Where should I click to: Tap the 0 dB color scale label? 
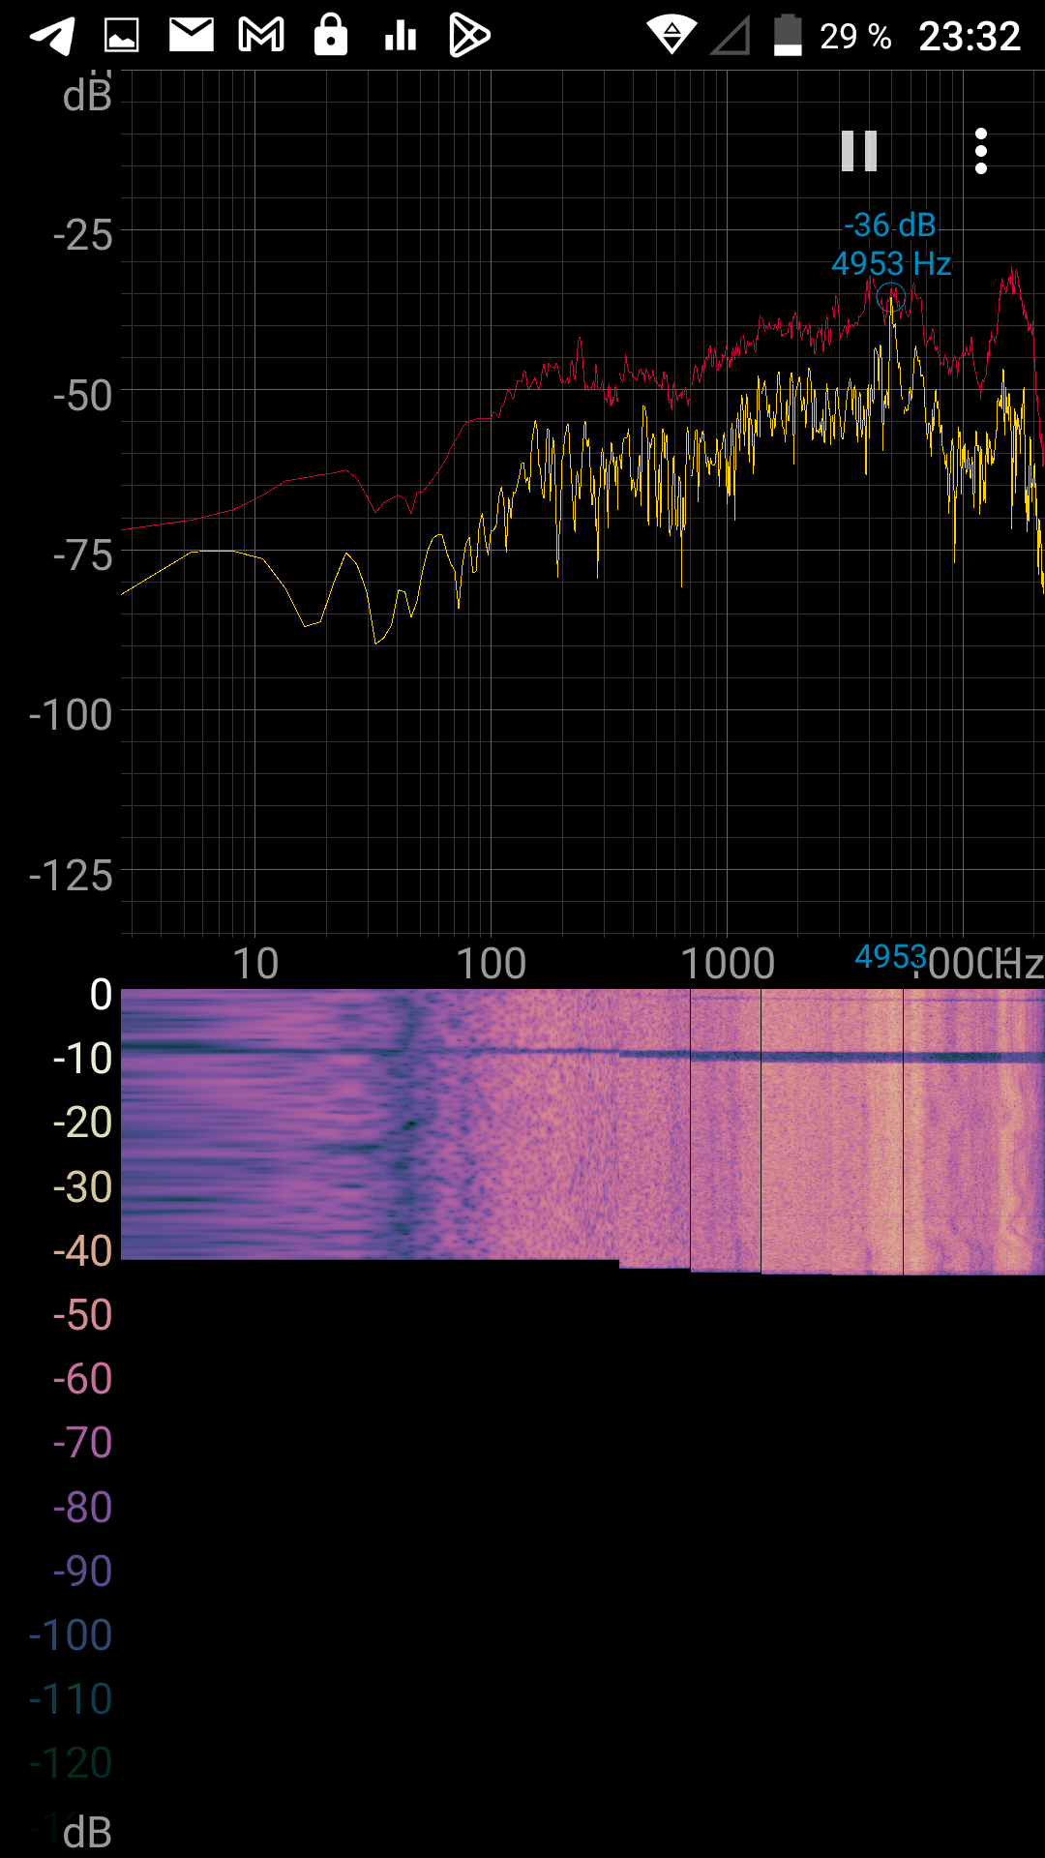(101, 995)
